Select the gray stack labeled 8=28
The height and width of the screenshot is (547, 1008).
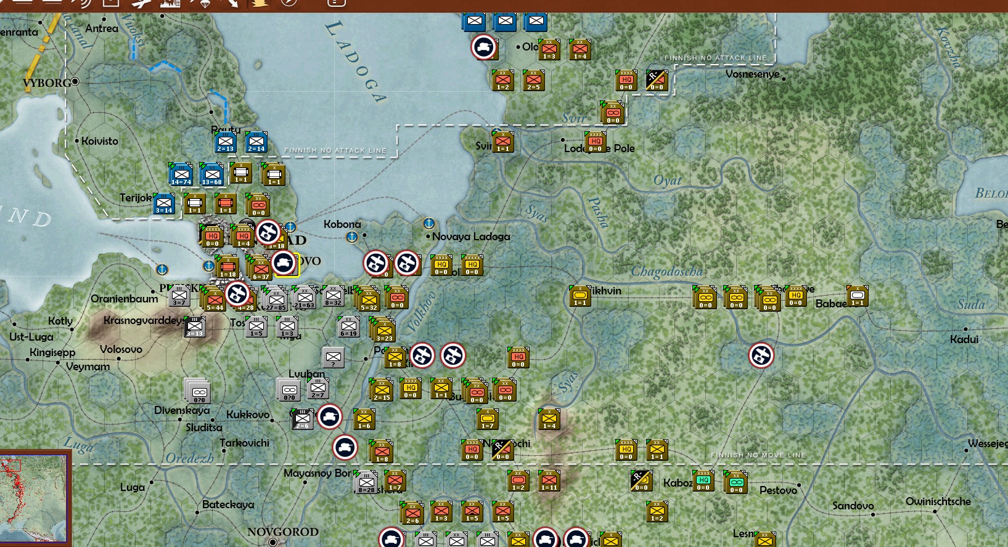click(366, 483)
